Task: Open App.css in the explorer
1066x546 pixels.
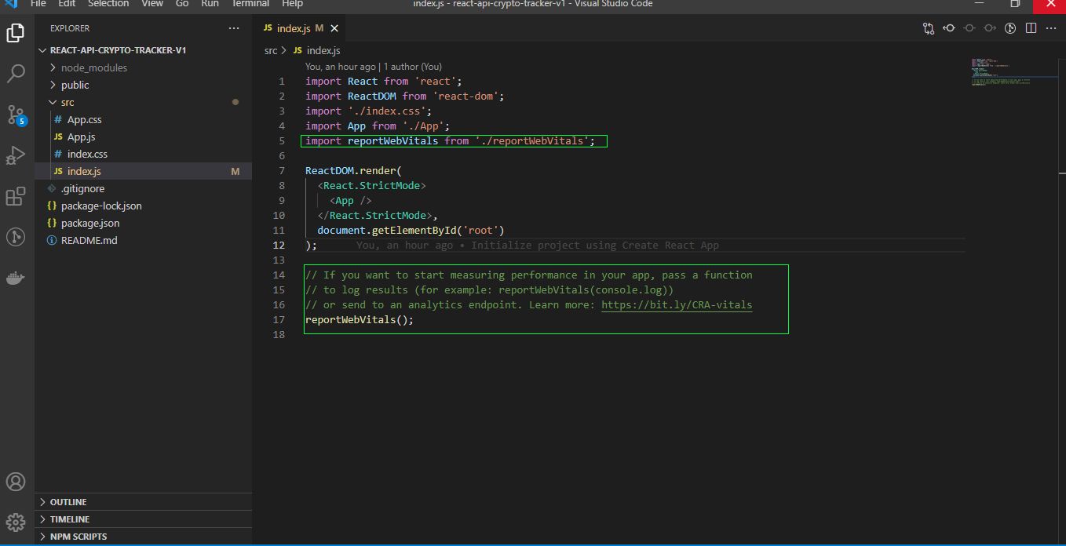Action: pos(144,120)
